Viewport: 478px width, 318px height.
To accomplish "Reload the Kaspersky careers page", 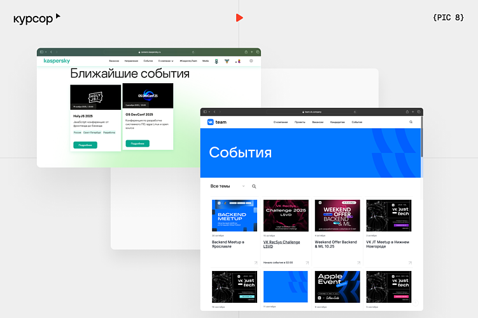I will click(193, 52).
